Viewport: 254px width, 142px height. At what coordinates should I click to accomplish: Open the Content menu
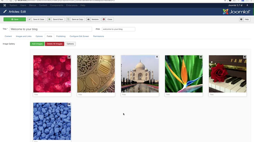point(43,5)
